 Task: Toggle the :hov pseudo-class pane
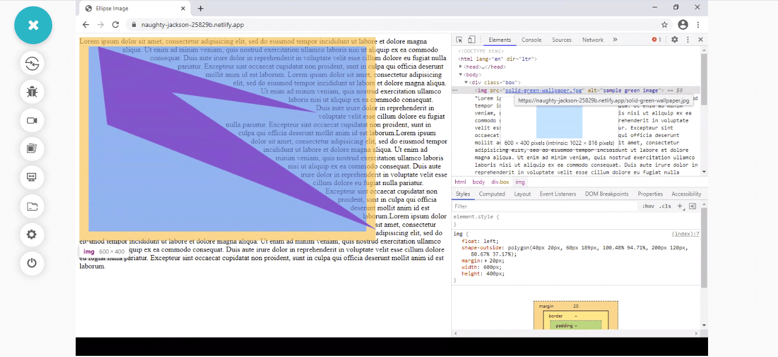point(648,206)
